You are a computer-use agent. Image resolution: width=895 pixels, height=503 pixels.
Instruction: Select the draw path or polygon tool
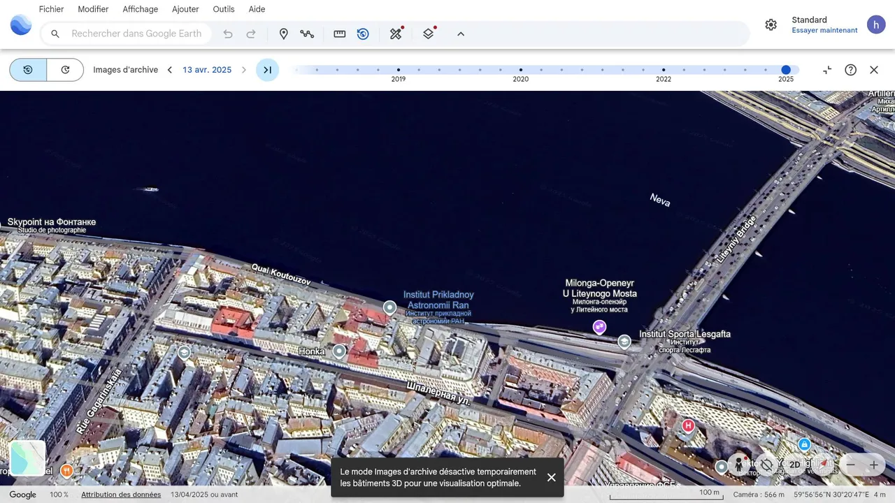pos(307,34)
